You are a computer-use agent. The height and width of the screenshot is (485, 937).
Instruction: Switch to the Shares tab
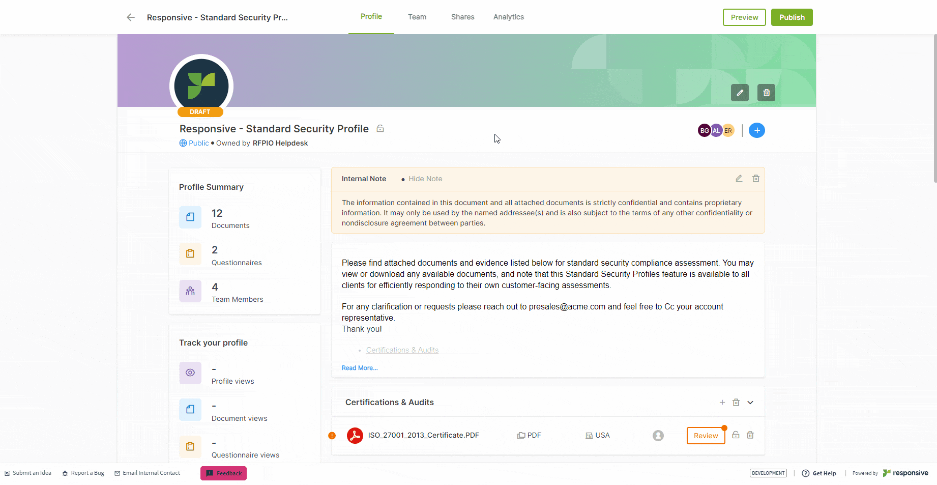click(463, 17)
